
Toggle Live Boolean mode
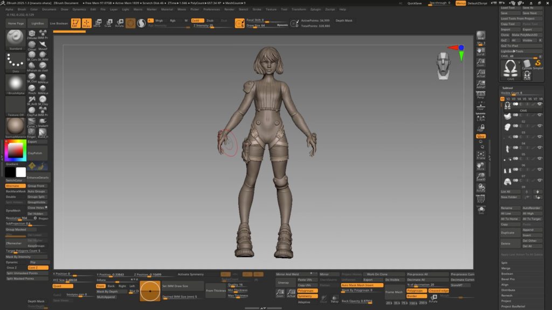[59, 24]
